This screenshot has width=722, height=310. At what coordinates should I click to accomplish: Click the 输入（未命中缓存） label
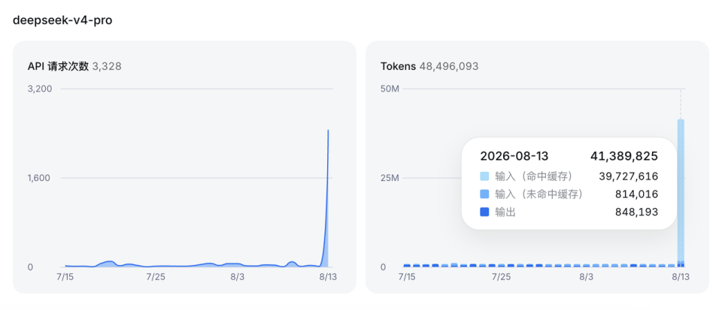539,194
